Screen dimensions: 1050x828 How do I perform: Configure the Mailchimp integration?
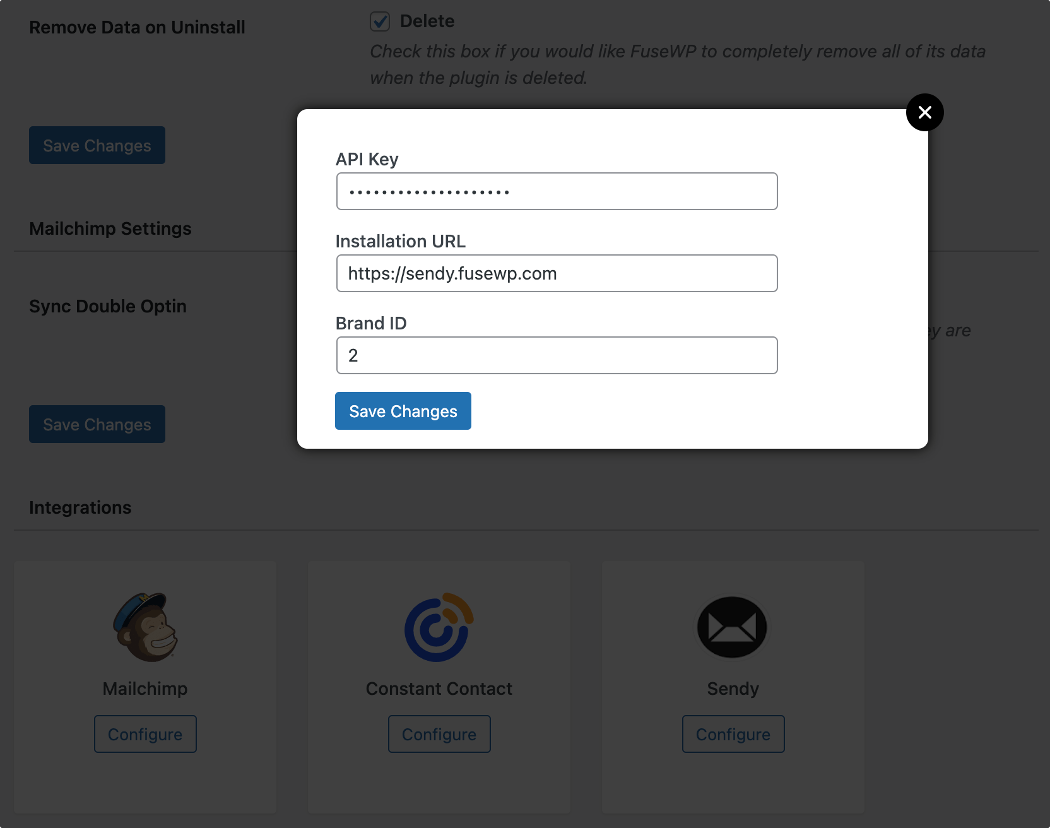coord(145,734)
